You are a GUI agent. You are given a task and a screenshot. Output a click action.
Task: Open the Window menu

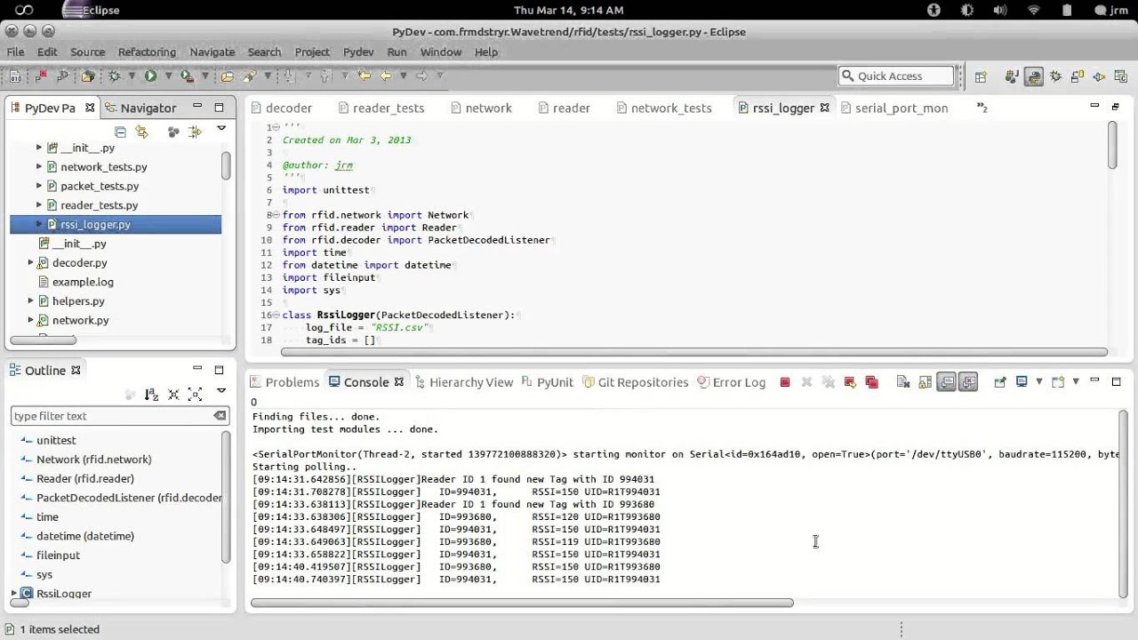pos(440,52)
